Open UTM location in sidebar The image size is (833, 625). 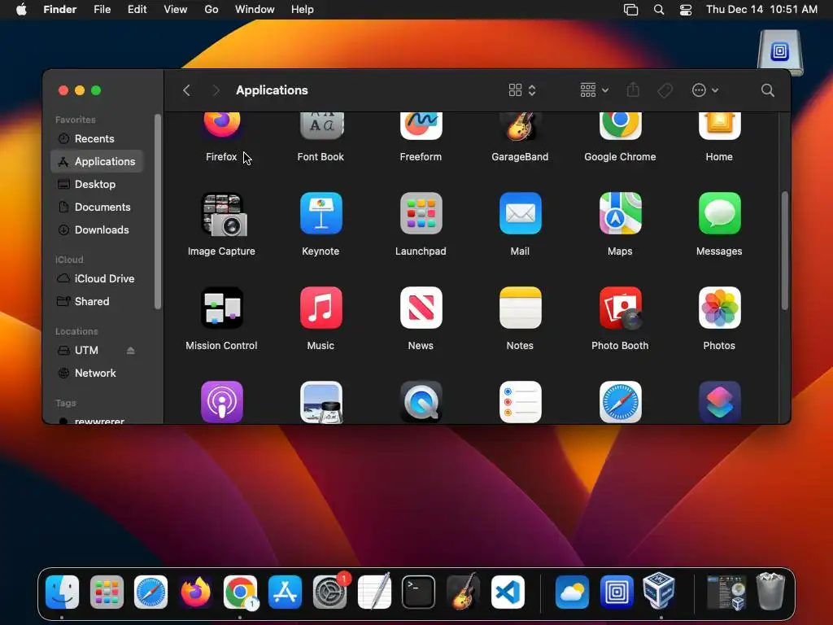tap(86, 350)
